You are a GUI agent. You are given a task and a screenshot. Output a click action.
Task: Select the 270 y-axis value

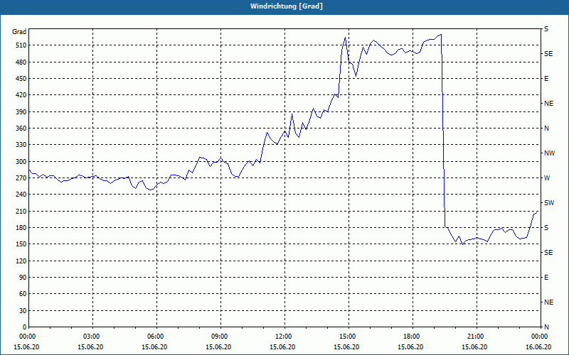21,178
